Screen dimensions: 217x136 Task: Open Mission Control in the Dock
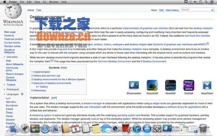(x=35, y=129)
